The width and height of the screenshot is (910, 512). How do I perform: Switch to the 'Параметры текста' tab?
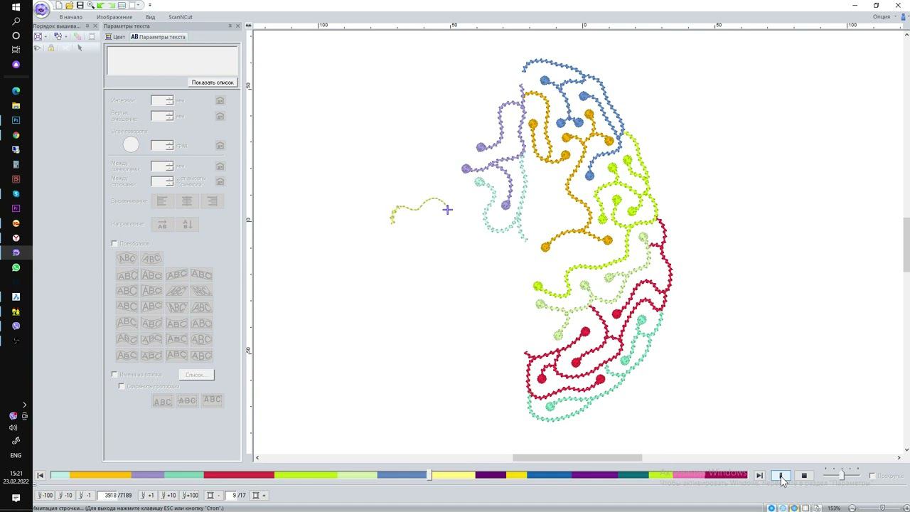pos(159,37)
